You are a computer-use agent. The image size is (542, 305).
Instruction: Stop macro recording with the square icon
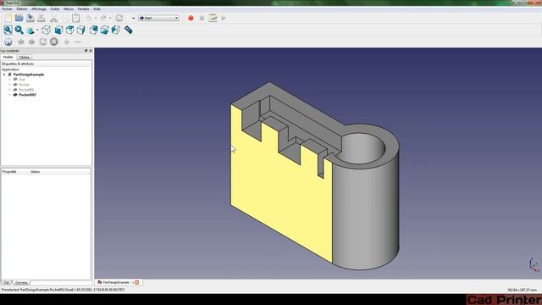(x=202, y=18)
